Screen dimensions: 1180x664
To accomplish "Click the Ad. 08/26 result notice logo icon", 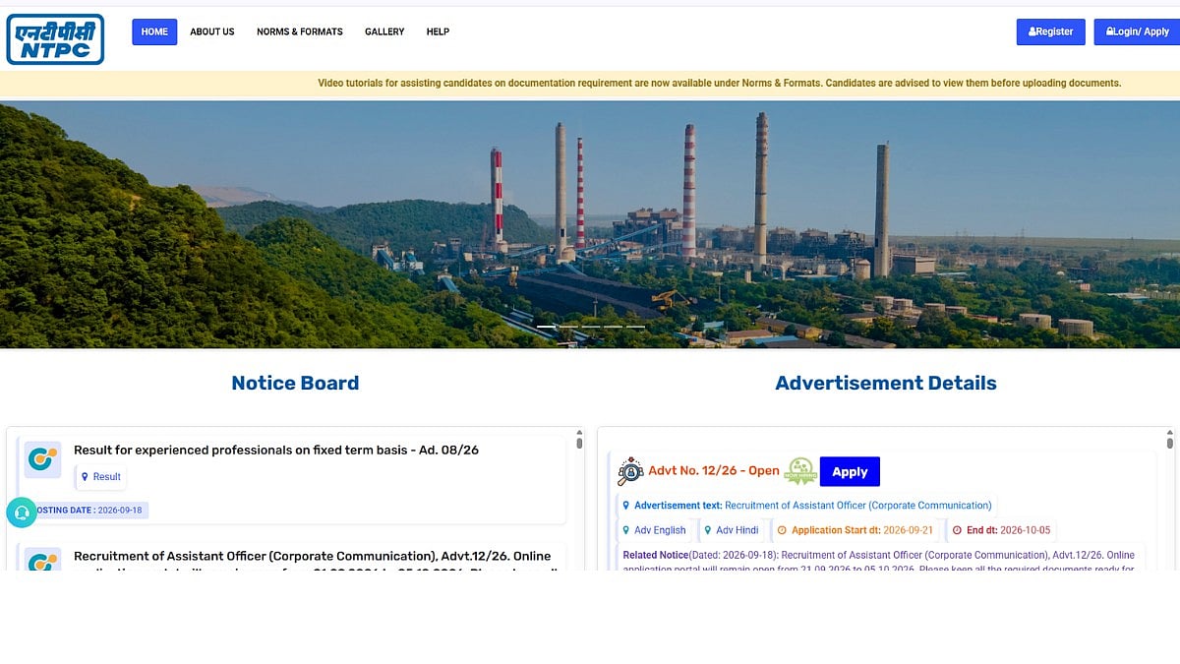I will tap(42, 459).
